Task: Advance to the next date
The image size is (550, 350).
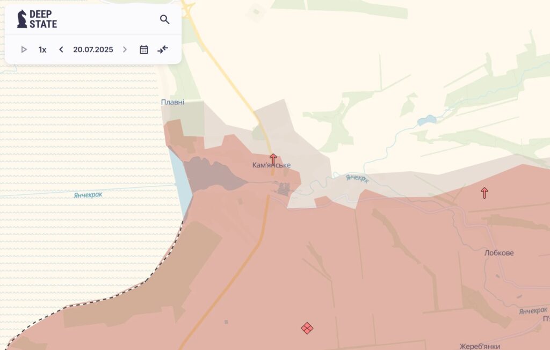Action: 125,49
